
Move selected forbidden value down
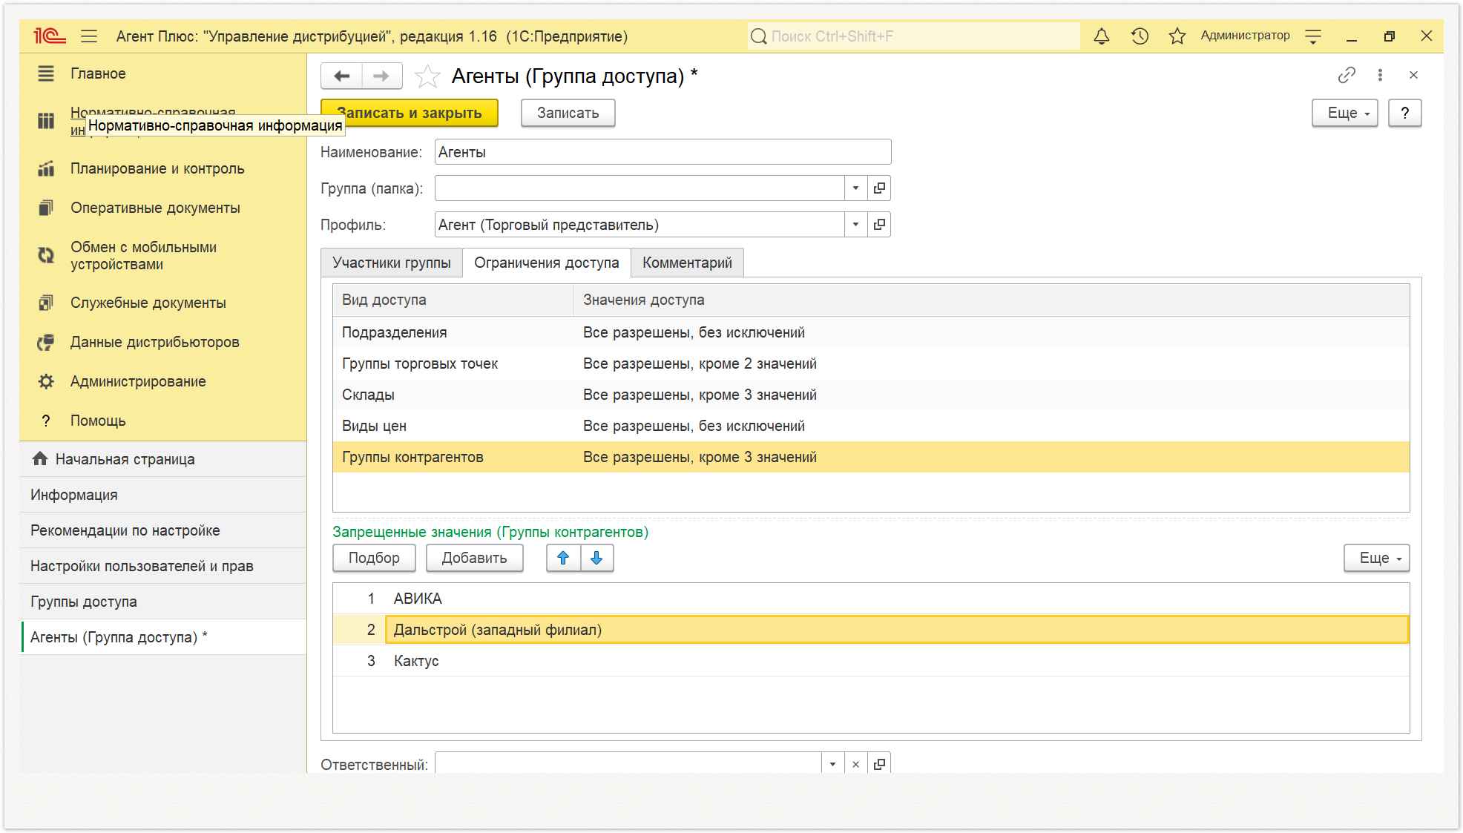point(596,558)
